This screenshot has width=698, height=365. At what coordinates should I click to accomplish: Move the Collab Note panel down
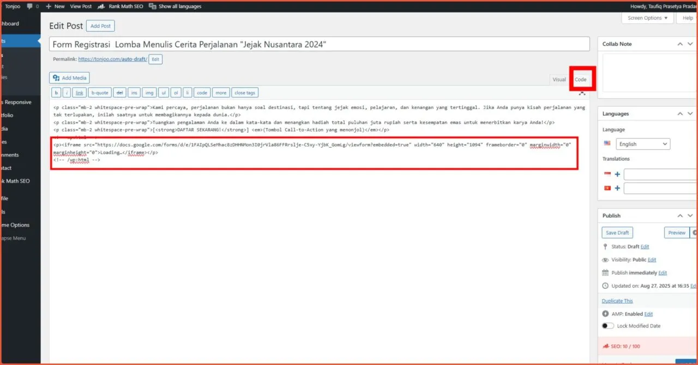coord(690,44)
